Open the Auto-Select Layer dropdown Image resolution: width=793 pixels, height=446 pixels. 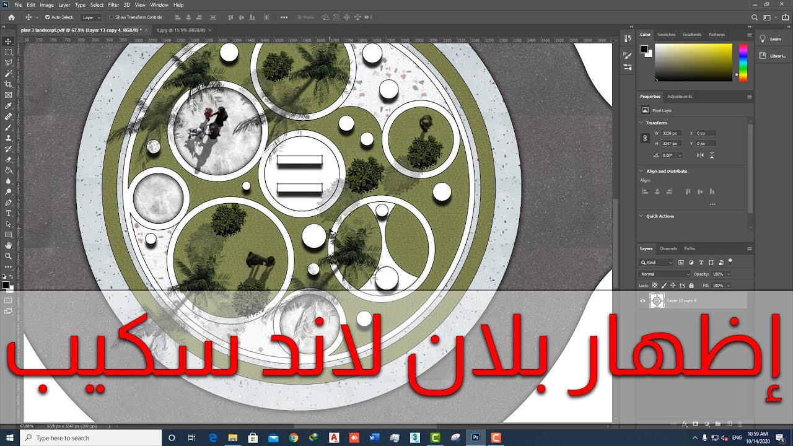91,17
